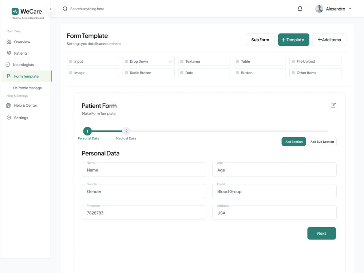The width and height of the screenshot is (364, 273).
Task: Click the Phone no field with 7828783
Action: tap(144, 213)
